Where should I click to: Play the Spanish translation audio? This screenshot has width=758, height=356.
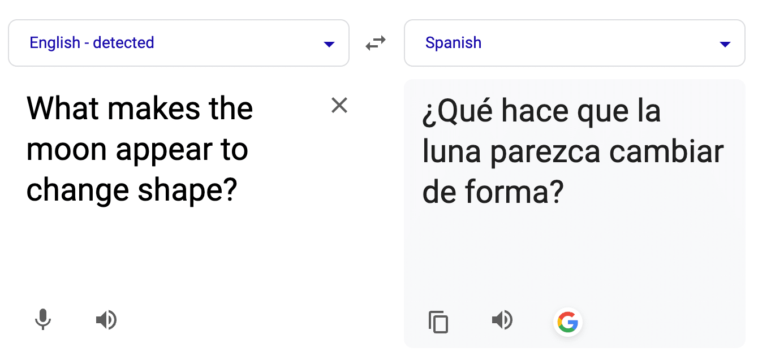[x=502, y=320]
